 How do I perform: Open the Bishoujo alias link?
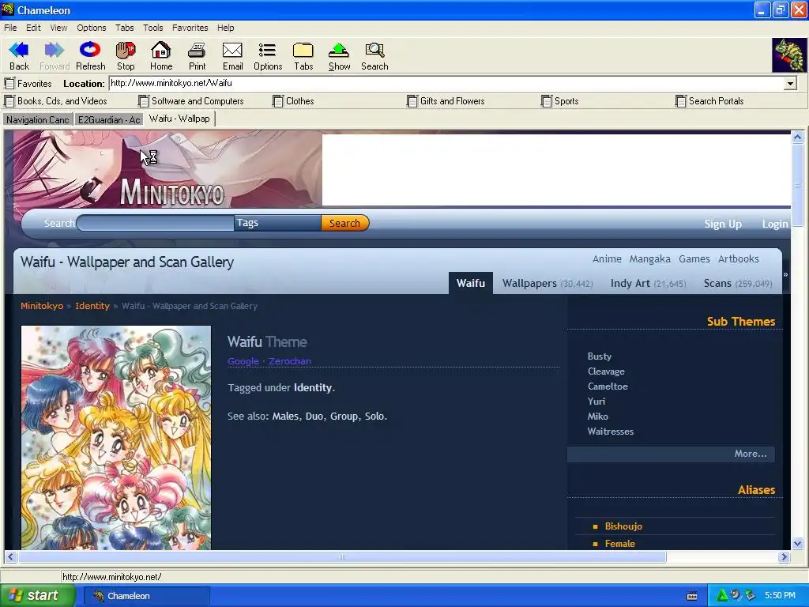pyautogui.click(x=623, y=526)
